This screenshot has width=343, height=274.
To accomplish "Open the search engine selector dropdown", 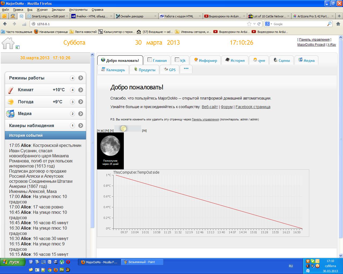I will click(269, 24).
